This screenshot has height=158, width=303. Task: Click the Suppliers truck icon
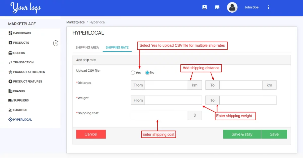[x=10, y=100]
